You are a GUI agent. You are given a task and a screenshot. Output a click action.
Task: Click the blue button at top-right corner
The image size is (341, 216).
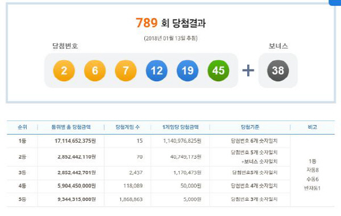335,2
